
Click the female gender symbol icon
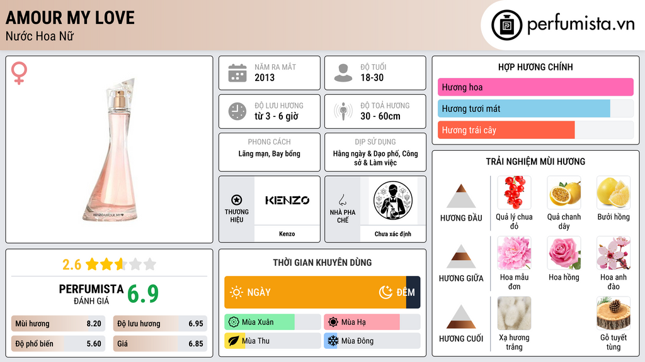point(19,73)
